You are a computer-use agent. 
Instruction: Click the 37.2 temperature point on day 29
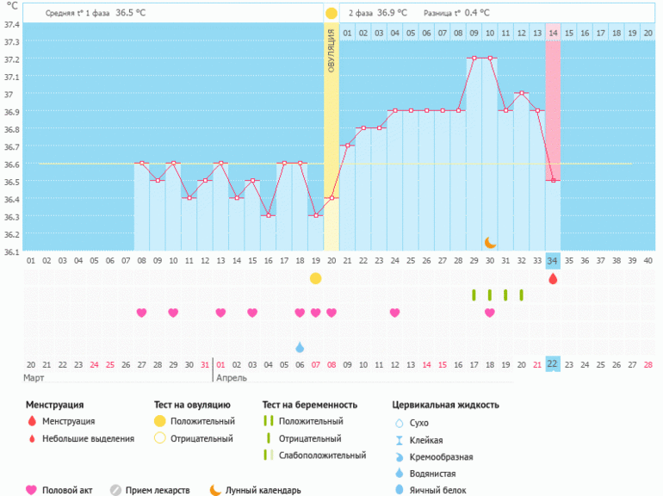point(474,59)
